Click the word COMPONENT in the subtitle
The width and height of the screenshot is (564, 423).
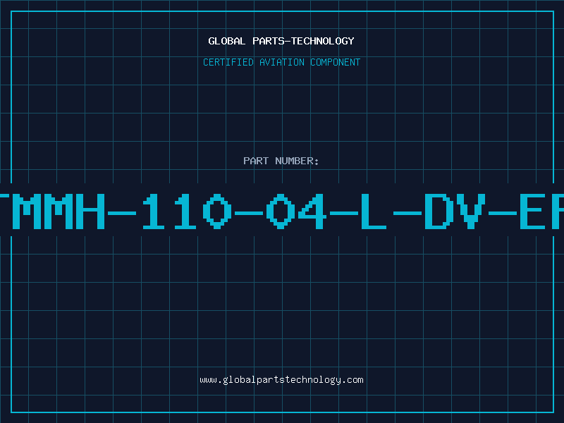click(336, 62)
